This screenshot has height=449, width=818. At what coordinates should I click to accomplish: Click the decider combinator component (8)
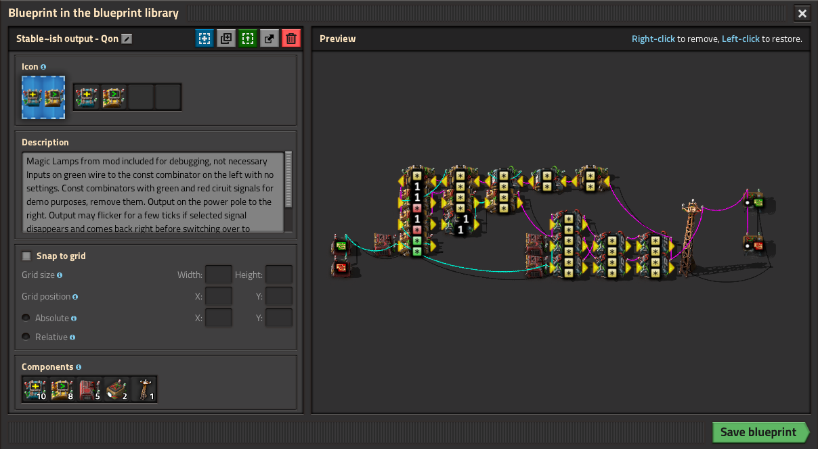coord(62,389)
